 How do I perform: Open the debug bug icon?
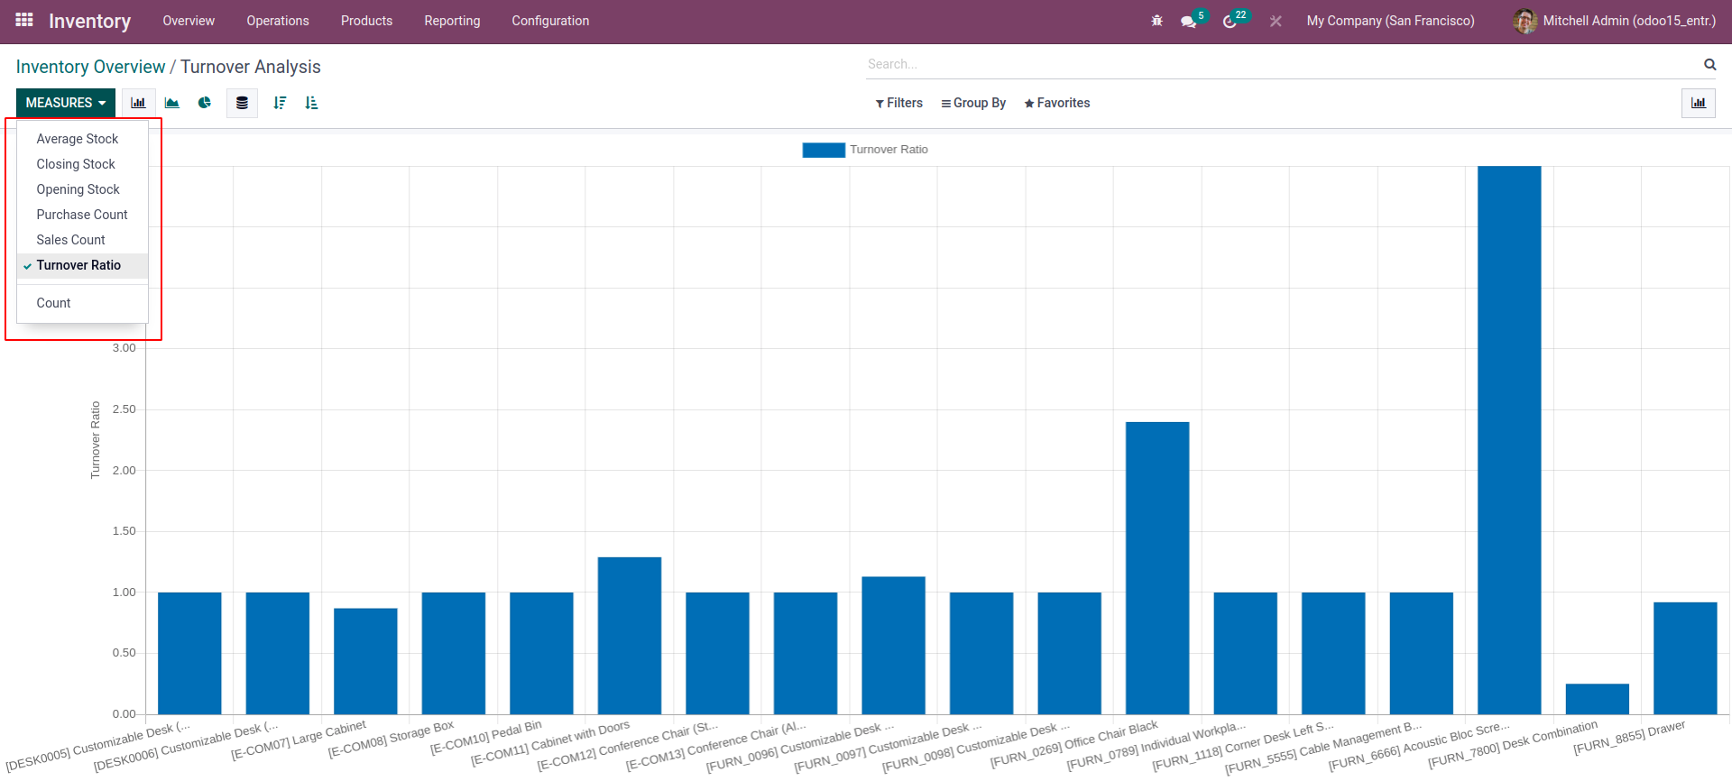pyautogui.click(x=1156, y=21)
